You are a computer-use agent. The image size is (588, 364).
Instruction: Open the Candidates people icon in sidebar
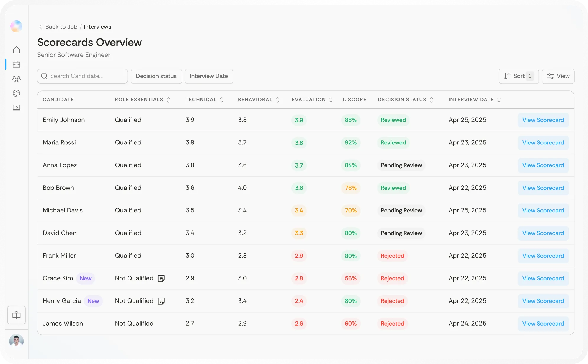pyautogui.click(x=17, y=79)
